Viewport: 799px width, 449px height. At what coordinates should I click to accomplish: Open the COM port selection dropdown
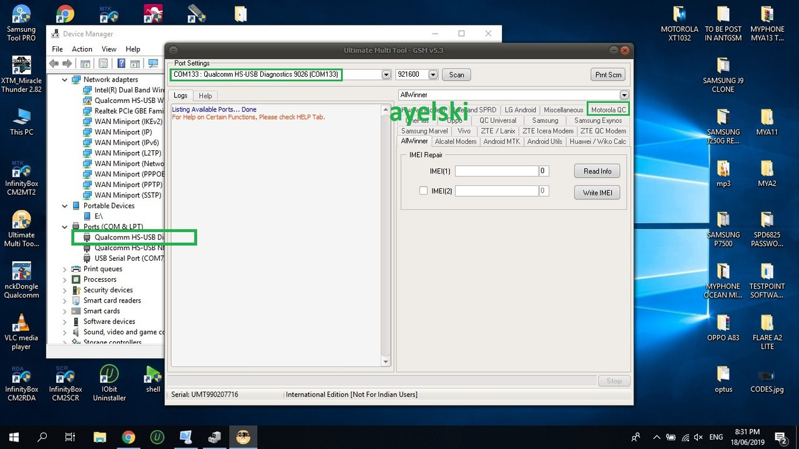386,75
